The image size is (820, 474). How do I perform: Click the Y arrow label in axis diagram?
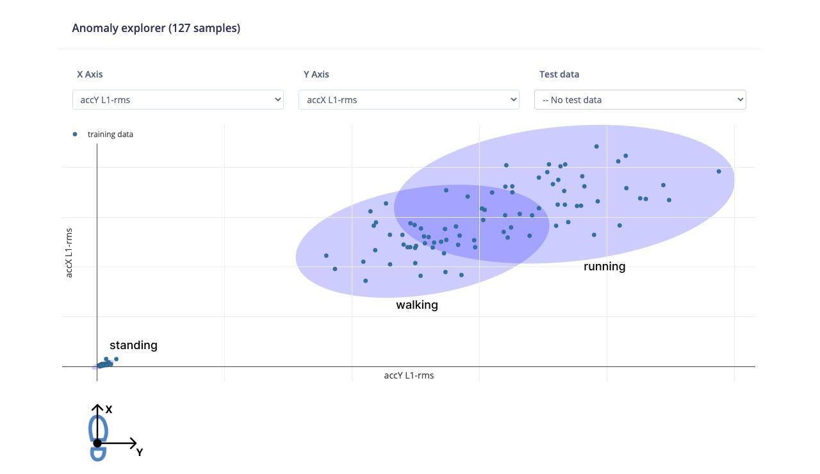click(140, 452)
